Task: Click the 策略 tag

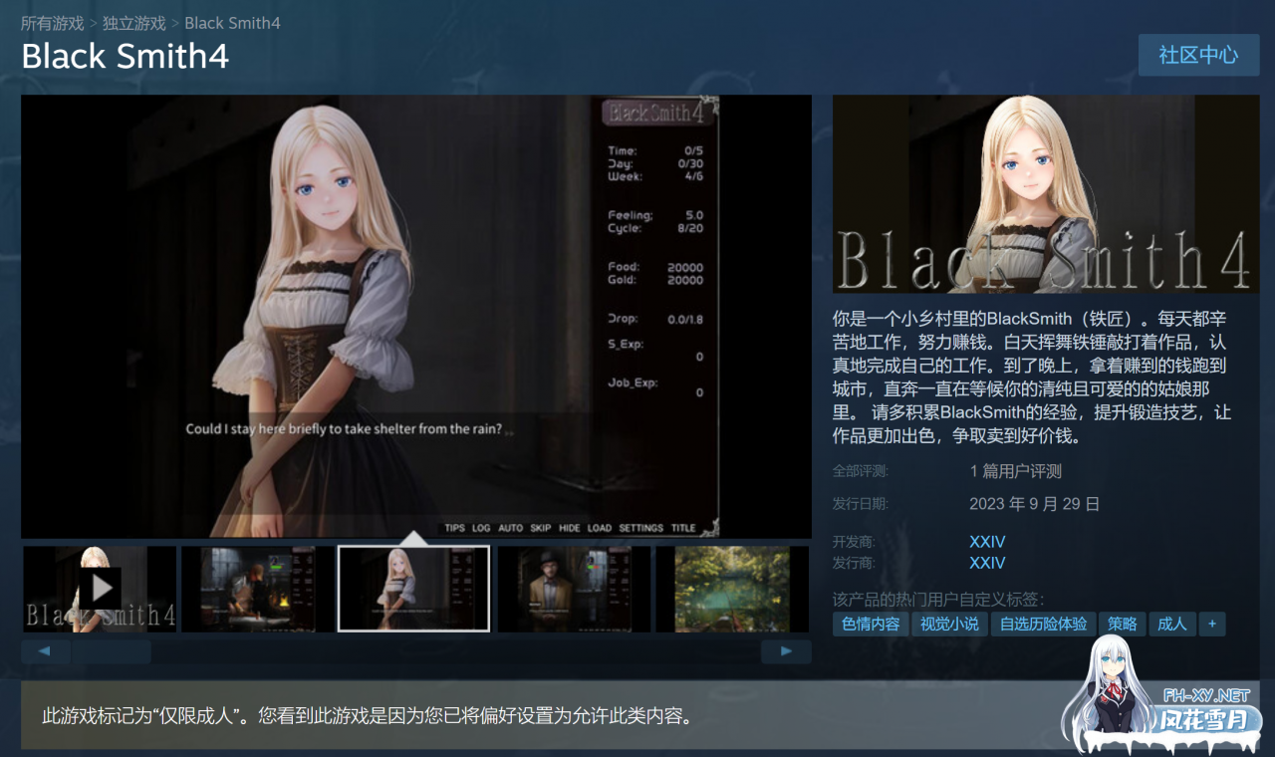Action: [x=1122, y=624]
